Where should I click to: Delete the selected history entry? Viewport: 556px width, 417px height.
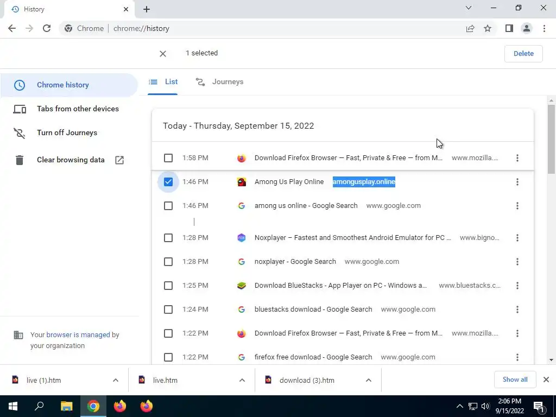tap(523, 54)
